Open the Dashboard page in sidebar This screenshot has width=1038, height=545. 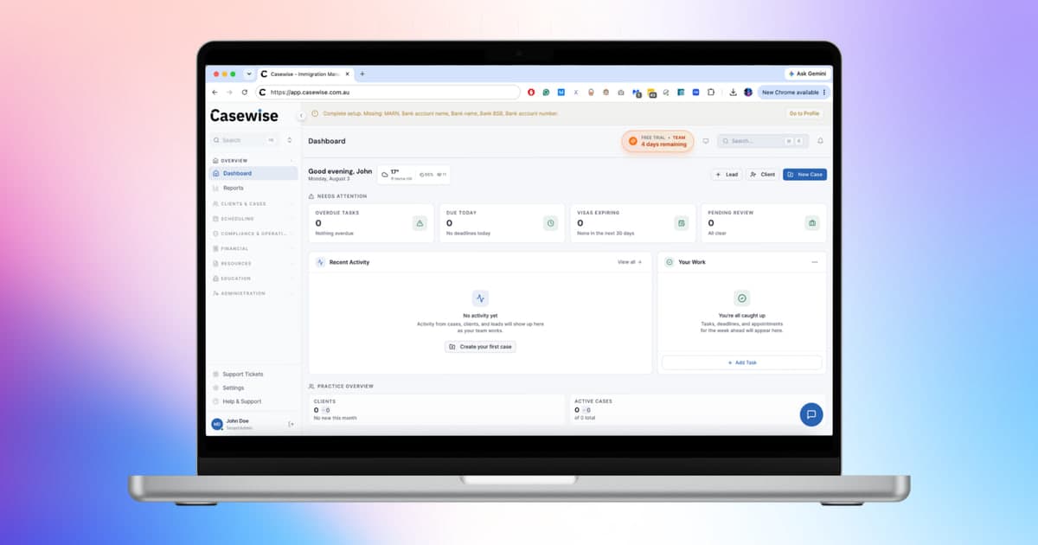tap(253, 173)
